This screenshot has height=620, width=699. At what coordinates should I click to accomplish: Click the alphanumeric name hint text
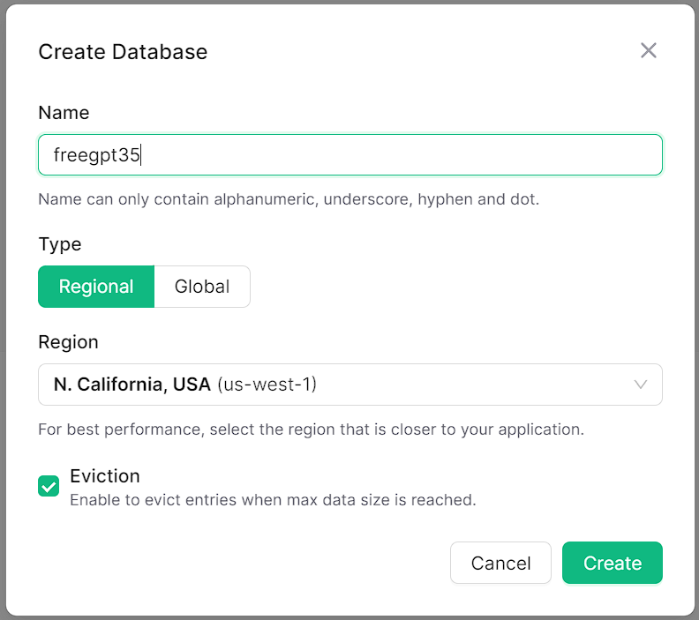coord(289,199)
